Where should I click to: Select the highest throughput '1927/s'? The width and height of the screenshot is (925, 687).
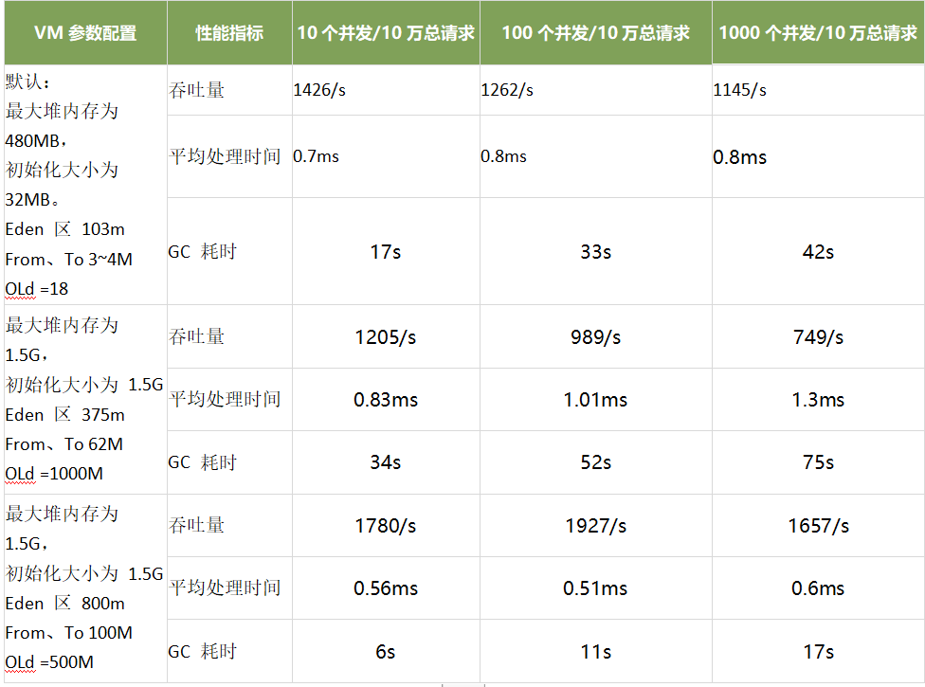596,525
